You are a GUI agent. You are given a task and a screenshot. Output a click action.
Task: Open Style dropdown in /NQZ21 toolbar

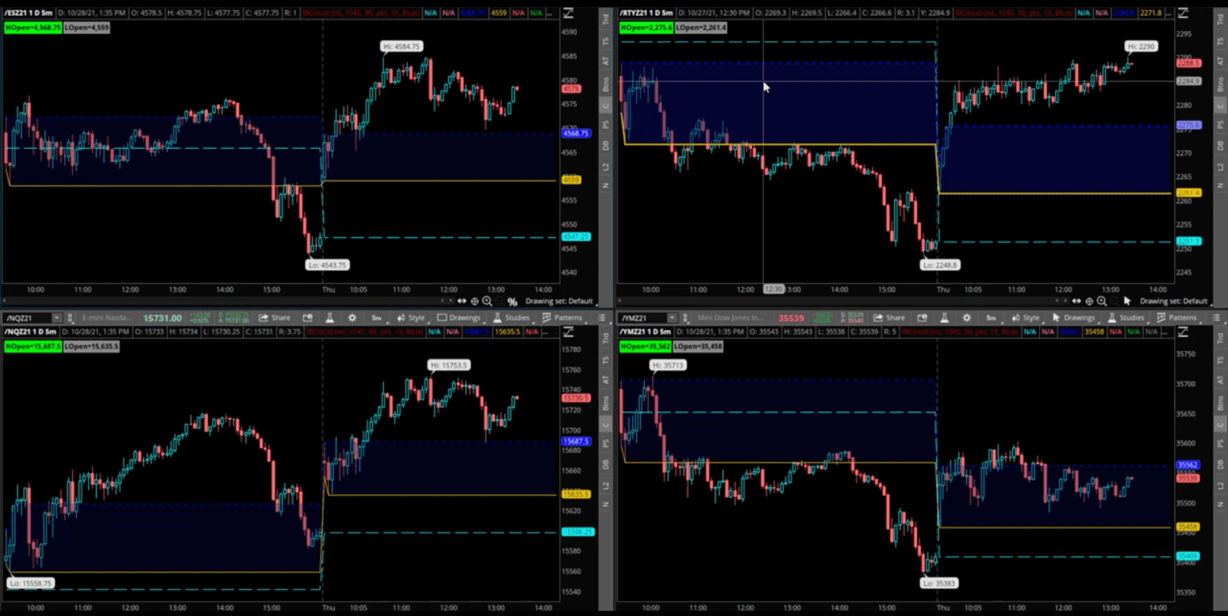(411, 318)
